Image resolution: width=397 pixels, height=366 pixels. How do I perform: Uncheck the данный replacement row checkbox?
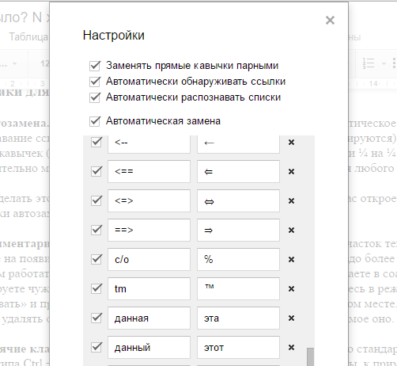[x=96, y=347]
